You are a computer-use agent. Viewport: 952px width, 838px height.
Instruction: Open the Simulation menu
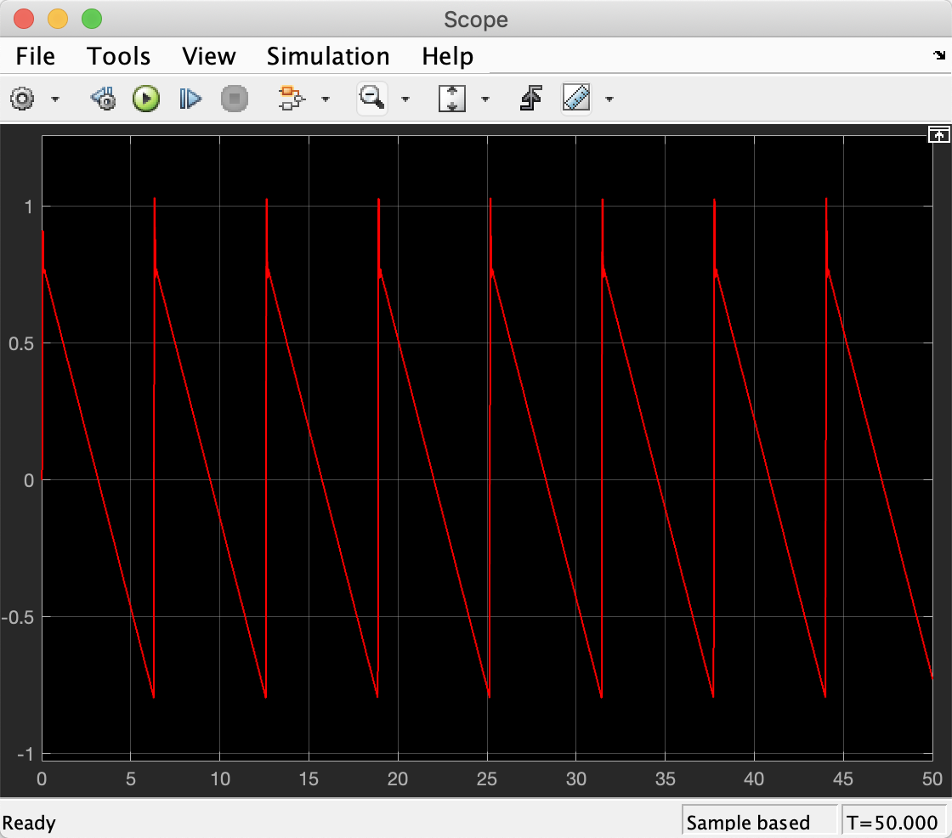click(328, 56)
